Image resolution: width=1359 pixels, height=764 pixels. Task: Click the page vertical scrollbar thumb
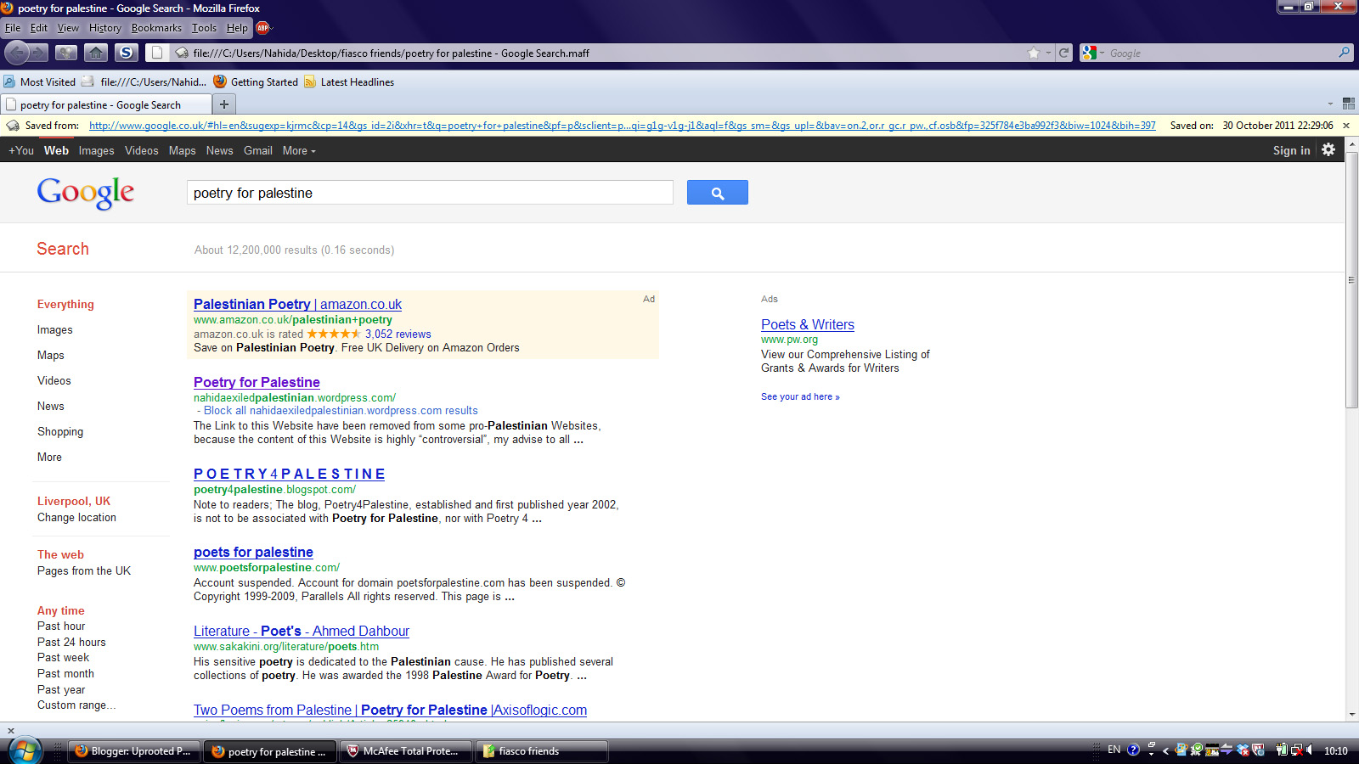click(1351, 280)
